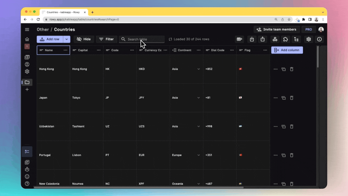The width and height of the screenshot is (348, 196).
Task: Open table settings gear icon
Action: (x=309, y=39)
